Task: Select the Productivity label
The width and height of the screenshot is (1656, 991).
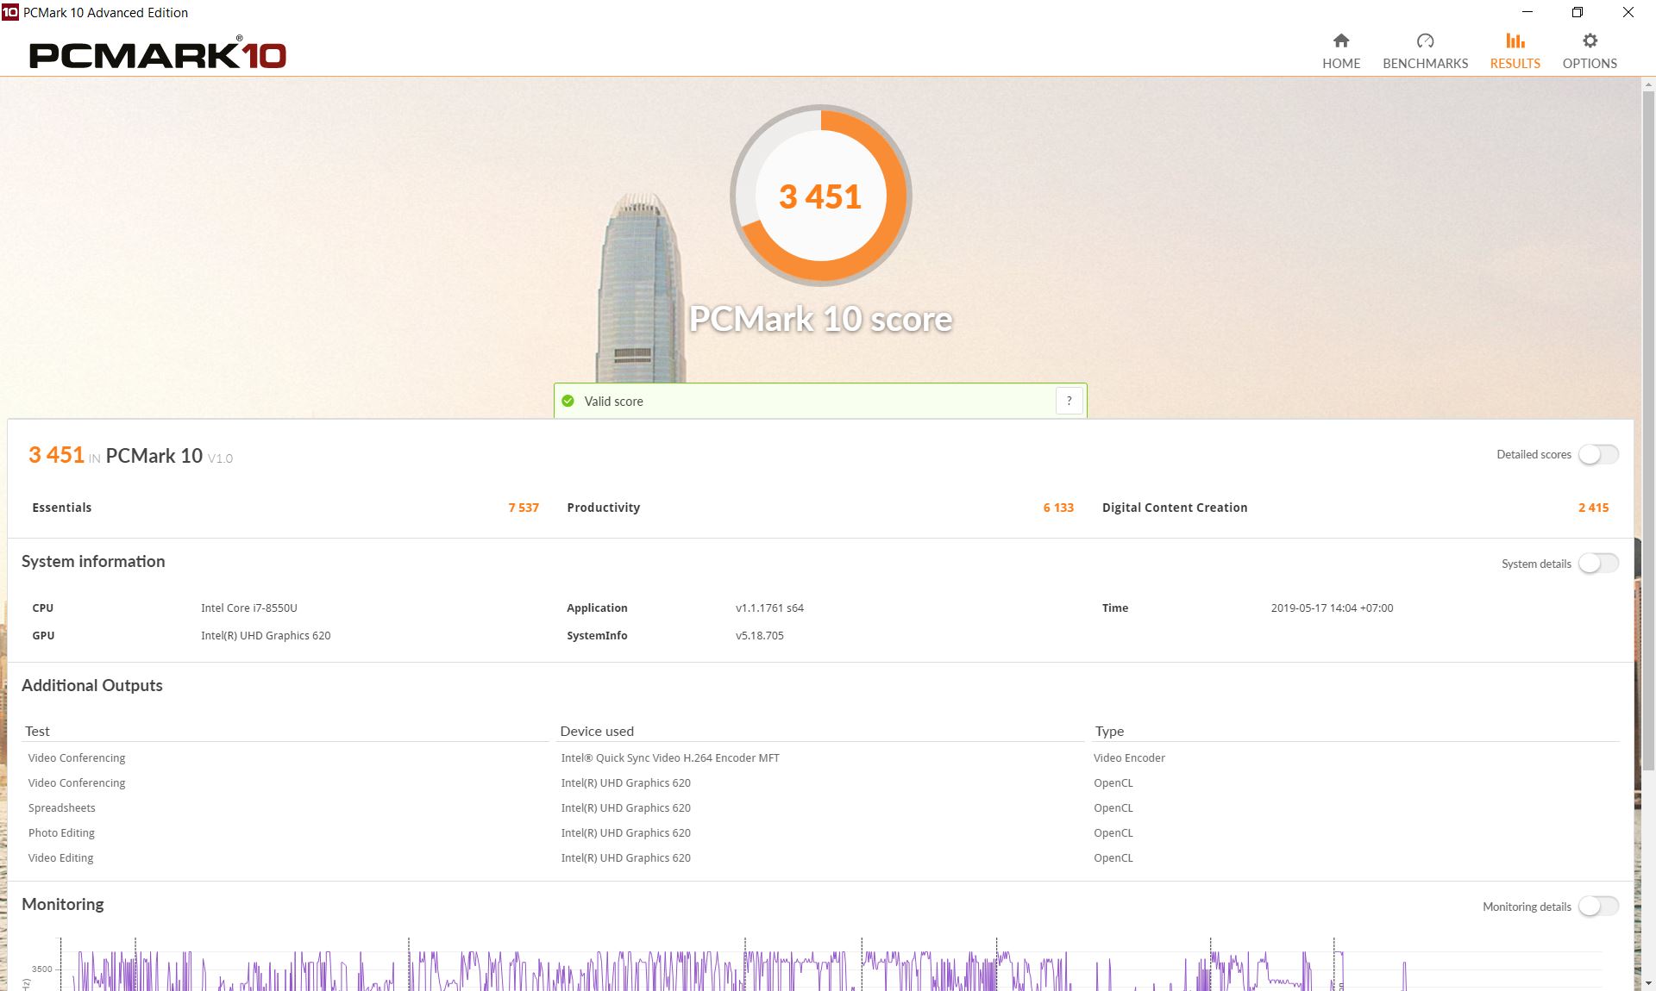Action: click(x=603, y=508)
